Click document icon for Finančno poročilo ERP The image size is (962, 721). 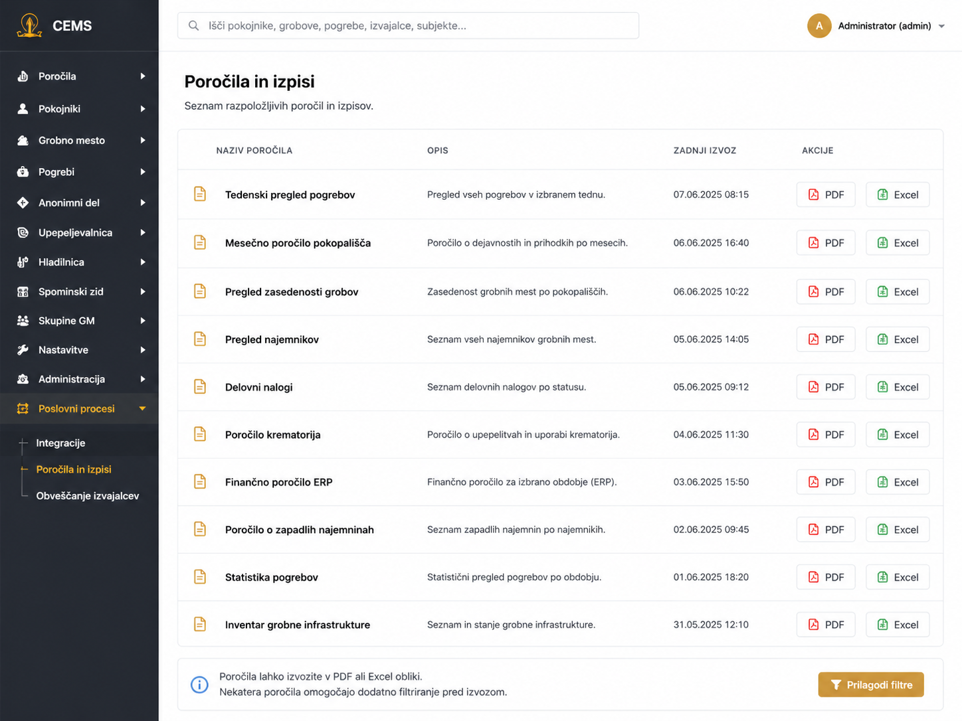199,481
